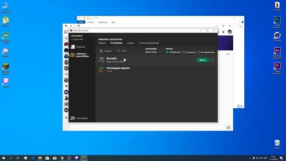Open the Adobe Photoshop desktop shortcut
The height and width of the screenshot is (161, 286).
pyautogui.click(x=277, y=22)
